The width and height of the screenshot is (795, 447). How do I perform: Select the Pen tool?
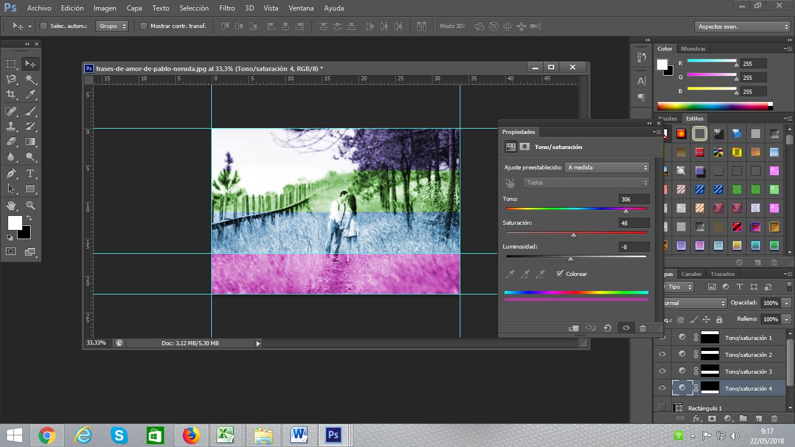point(11,173)
